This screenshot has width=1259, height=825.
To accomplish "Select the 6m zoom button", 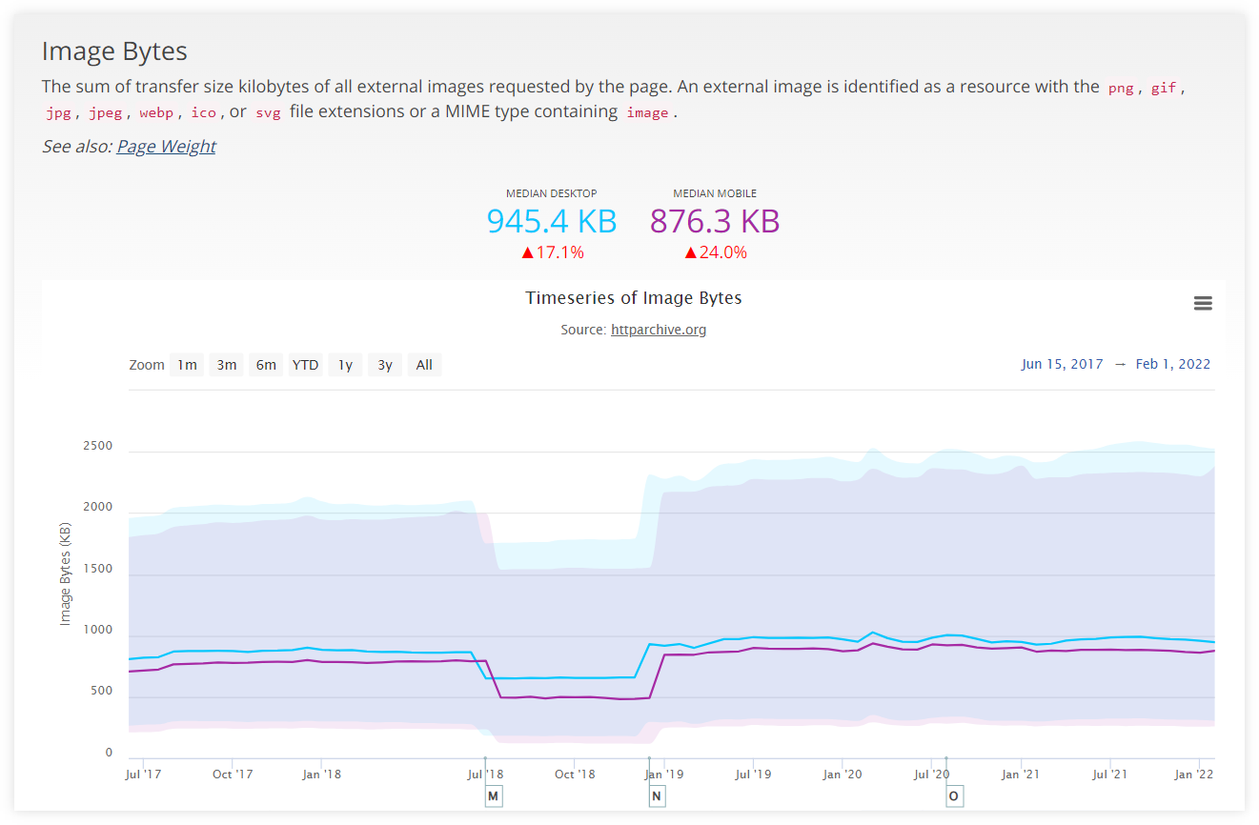I will point(266,365).
